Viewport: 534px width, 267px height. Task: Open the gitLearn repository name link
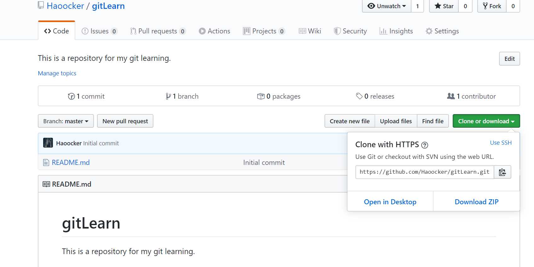pyautogui.click(x=108, y=6)
